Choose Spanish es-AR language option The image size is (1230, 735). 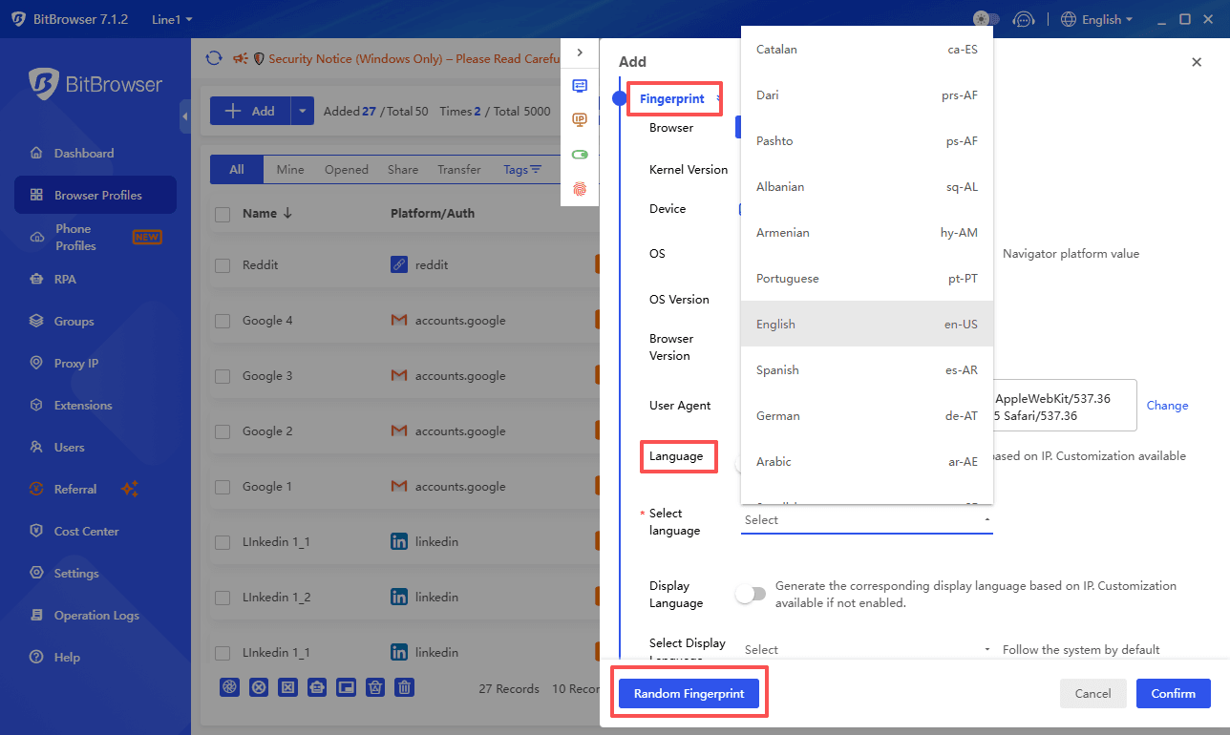coord(867,370)
